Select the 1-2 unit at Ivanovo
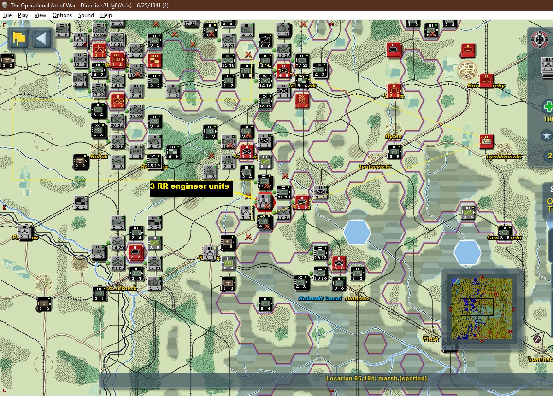Screen dimensions: 553x396 357,273
